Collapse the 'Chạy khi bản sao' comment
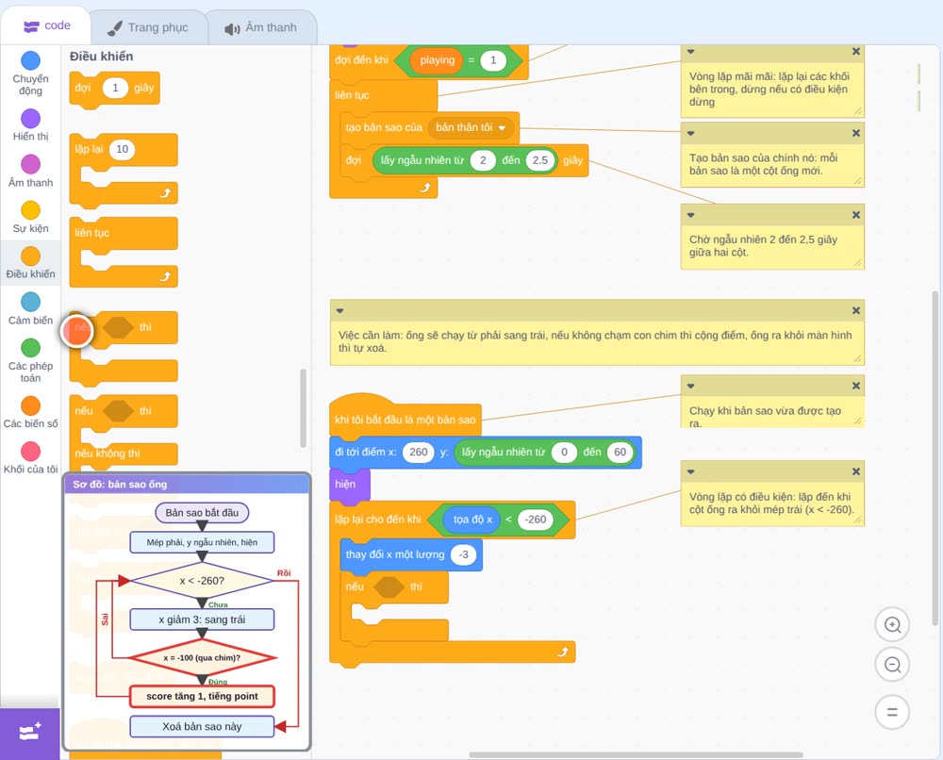 coord(691,386)
